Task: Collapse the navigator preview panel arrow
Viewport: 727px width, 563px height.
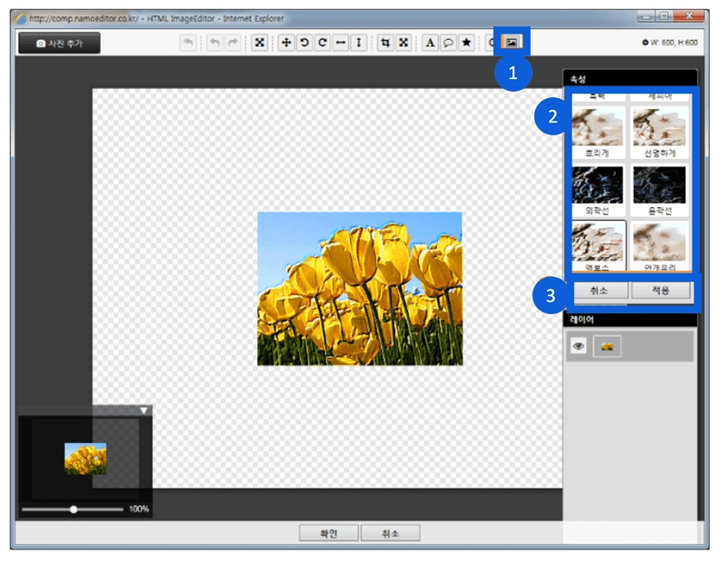Action: coord(144,410)
